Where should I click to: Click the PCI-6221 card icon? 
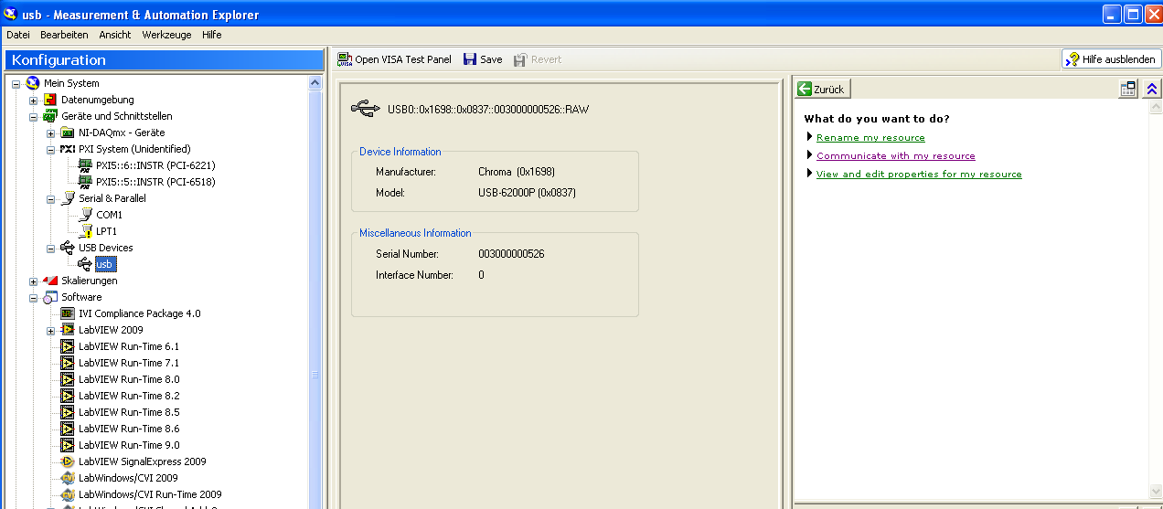85,165
